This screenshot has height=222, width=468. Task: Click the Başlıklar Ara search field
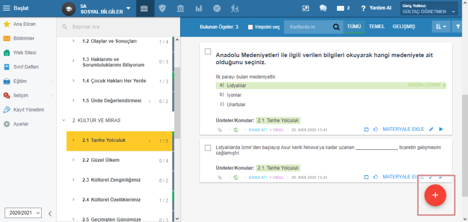pos(117,27)
